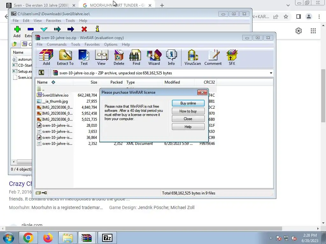
Task: Open 7-Zip View menu
Action: (x=38, y=21)
